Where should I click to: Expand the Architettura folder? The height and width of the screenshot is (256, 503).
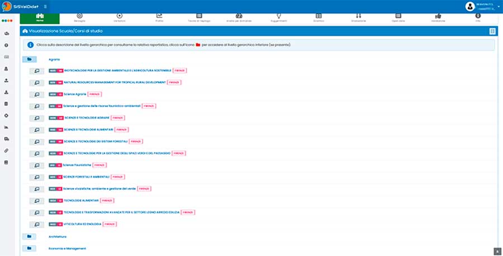click(x=29, y=236)
